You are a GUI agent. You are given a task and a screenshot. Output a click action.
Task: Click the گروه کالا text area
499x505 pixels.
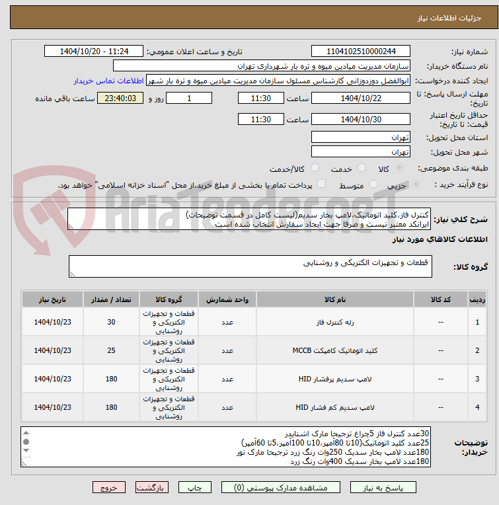click(x=250, y=266)
